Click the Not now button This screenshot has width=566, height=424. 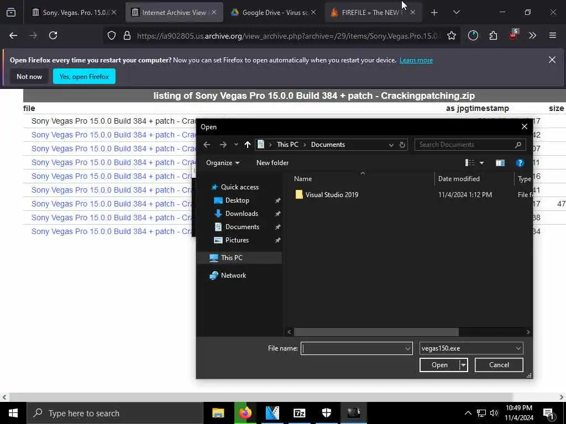(29, 76)
